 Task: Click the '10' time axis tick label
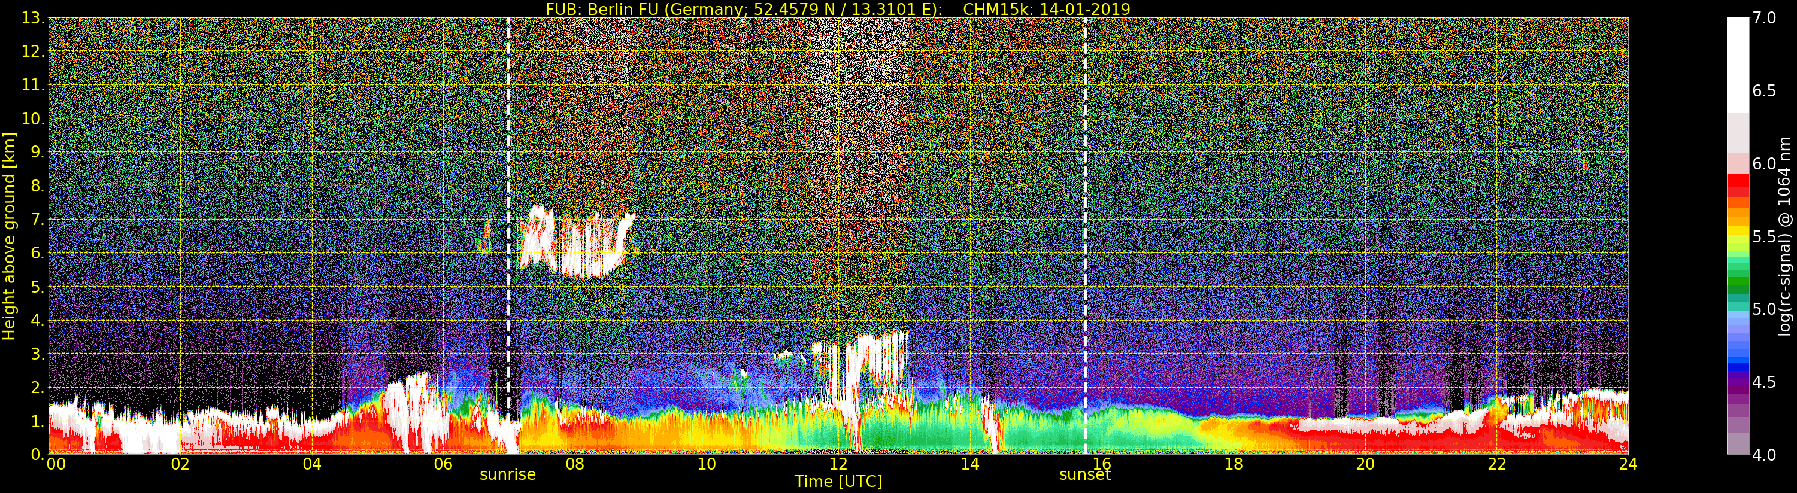pos(707,464)
